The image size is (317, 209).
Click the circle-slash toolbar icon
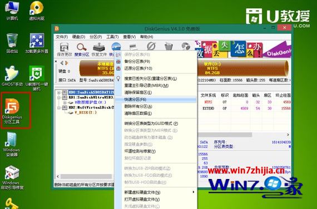coord(151,46)
